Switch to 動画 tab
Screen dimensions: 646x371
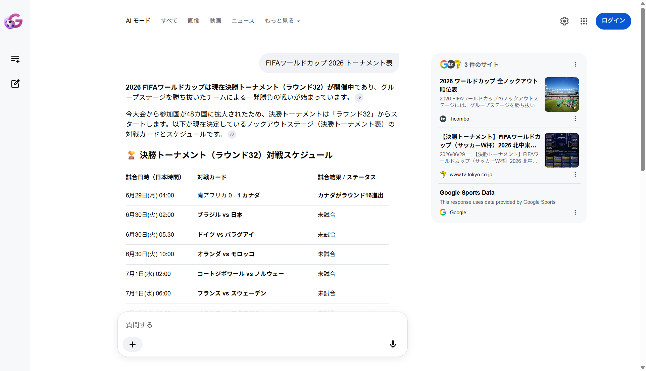coord(215,21)
